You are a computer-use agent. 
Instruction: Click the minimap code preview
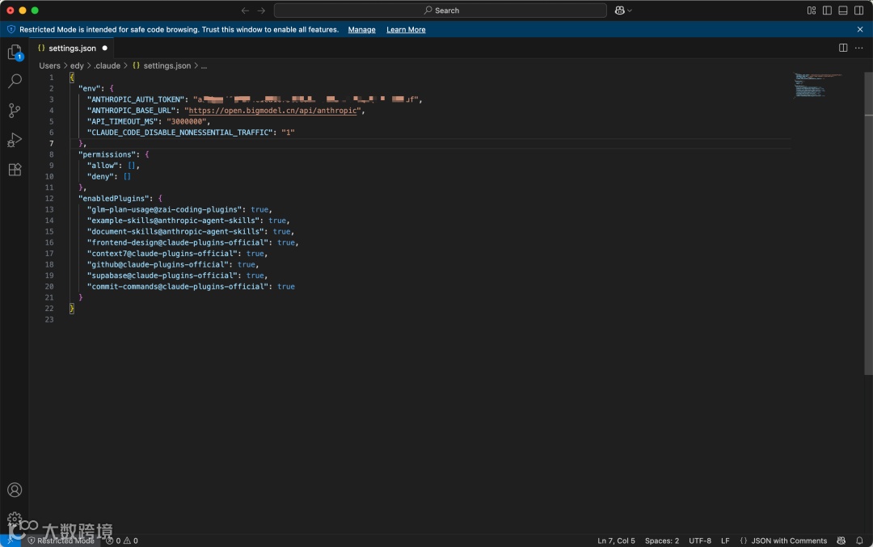pos(818,85)
